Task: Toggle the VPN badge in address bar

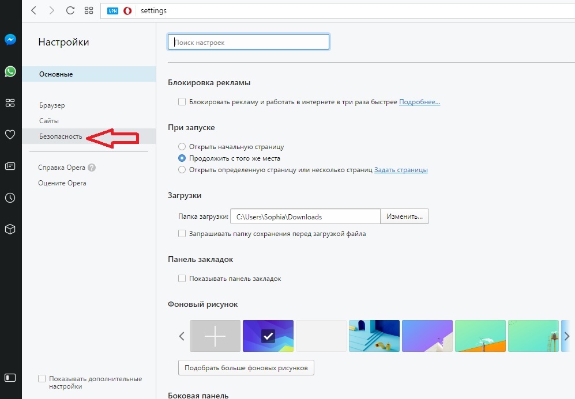Action: [112, 10]
